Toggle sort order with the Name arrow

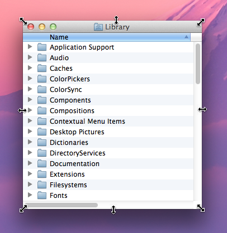(186, 37)
